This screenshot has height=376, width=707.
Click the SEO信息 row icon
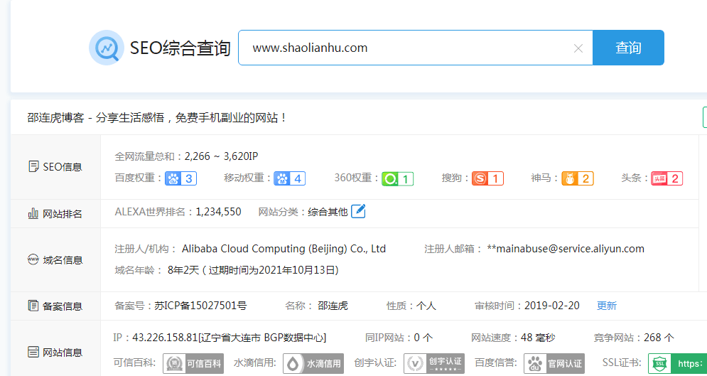(x=33, y=167)
